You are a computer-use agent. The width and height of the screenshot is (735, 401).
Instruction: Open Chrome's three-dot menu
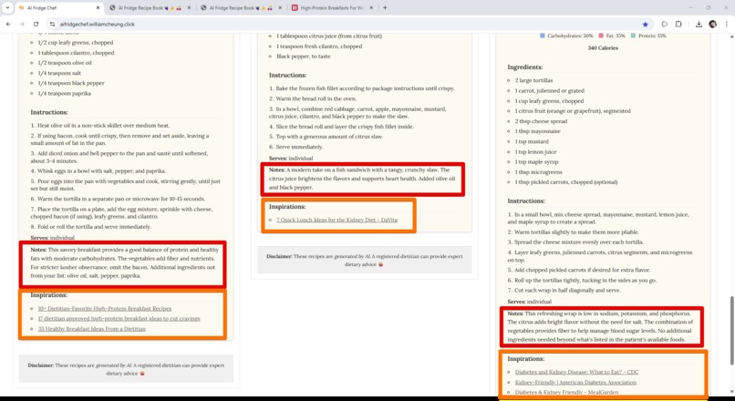coord(727,25)
